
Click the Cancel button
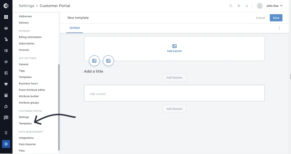tap(260, 18)
